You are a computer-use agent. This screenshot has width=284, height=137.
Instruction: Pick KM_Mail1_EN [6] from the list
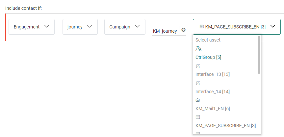[212, 108]
